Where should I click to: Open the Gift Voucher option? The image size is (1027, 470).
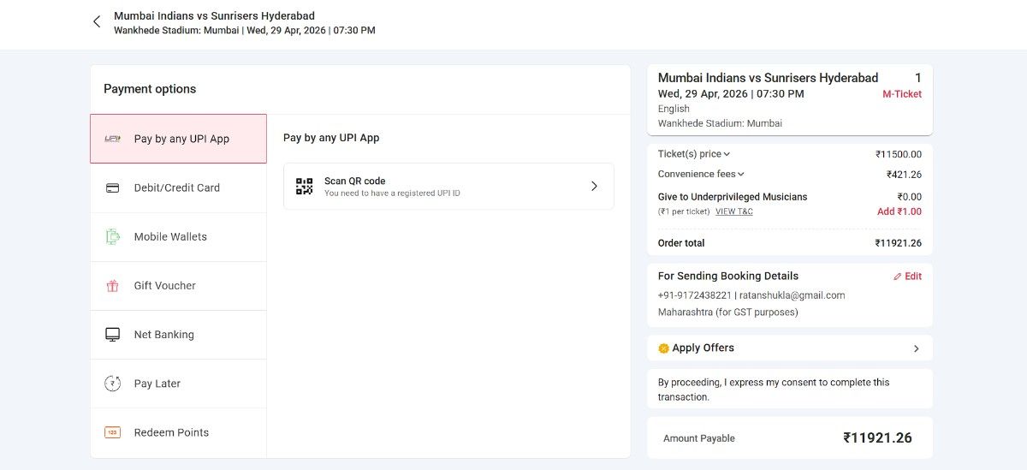pyautogui.click(x=178, y=286)
